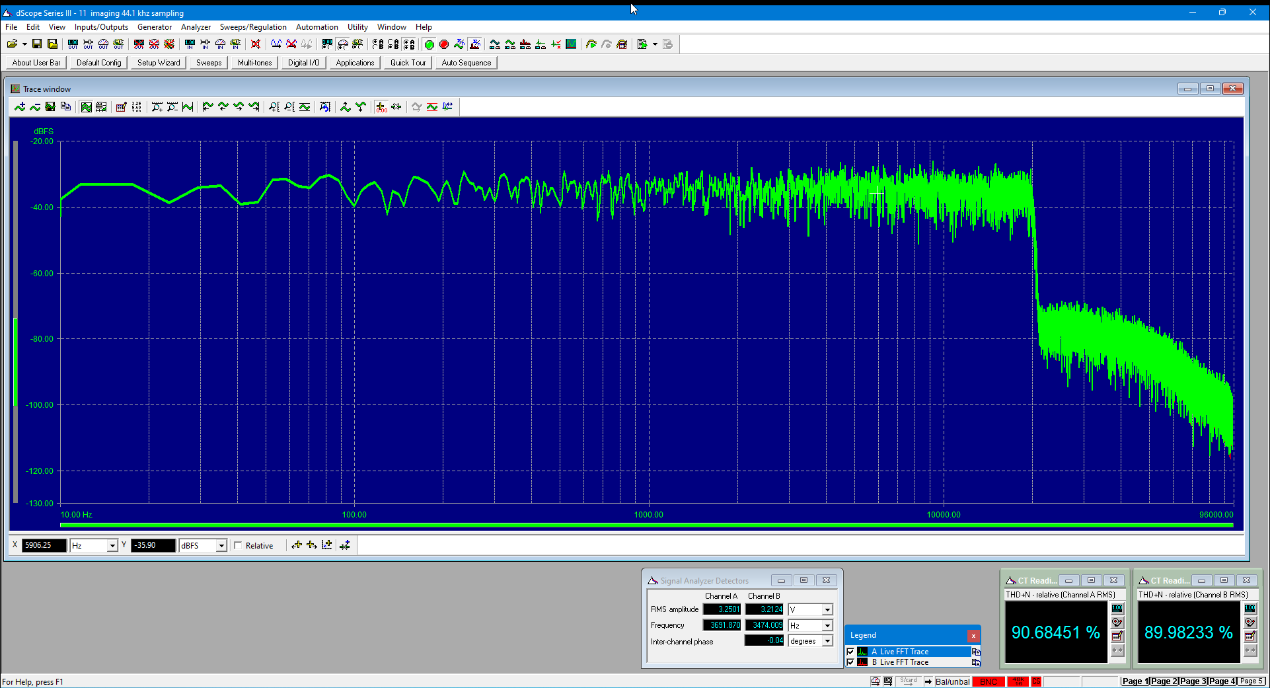The width and height of the screenshot is (1270, 688).
Task: Click the add trace icon in Trace window
Action: pyautogui.click(x=20, y=107)
